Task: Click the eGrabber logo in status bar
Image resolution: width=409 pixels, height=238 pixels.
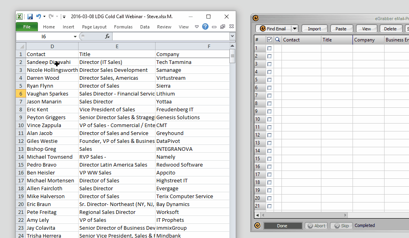Action: [x=257, y=226]
